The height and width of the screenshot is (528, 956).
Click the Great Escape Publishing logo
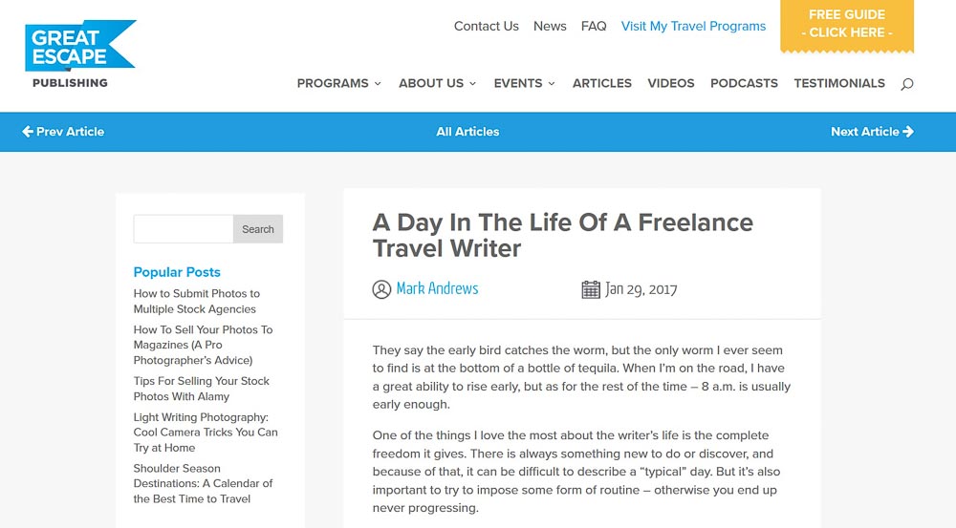coord(80,54)
